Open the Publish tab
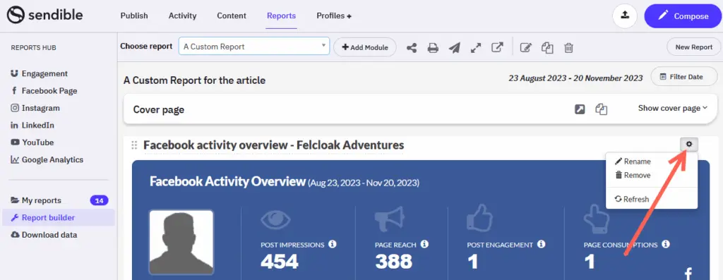This screenshot has width=723, height=280. point(134,16)
